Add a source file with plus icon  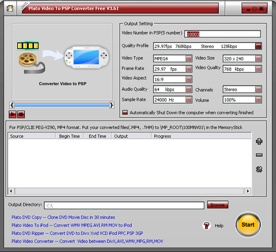tap(259, 141)
